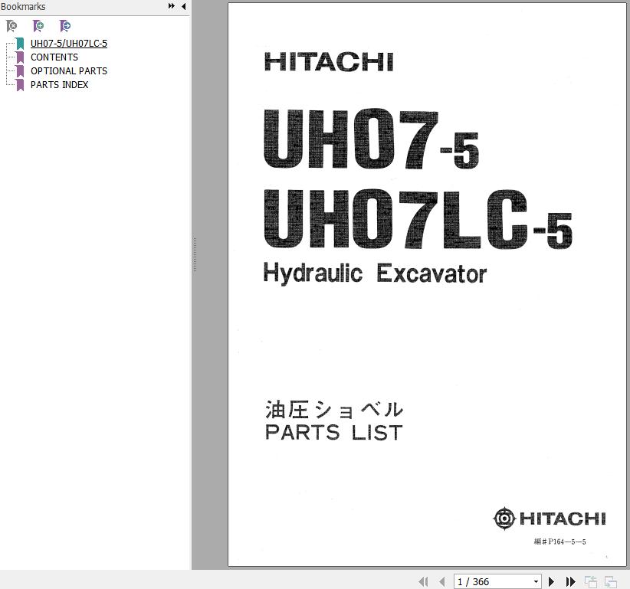The width and height of the screenshot is (630, 589).
Task: Go to the first page
Action: click(x=423, y=581)
